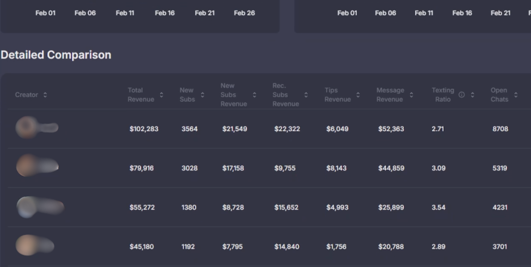Sort by Open Chats arrows icon
Viewport: 531px width, 267px height.
516,95
